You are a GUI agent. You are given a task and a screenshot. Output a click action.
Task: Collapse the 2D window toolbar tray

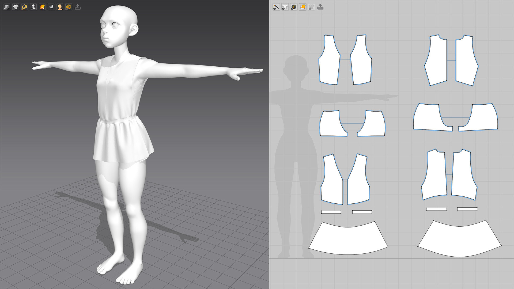pos(320,7)
